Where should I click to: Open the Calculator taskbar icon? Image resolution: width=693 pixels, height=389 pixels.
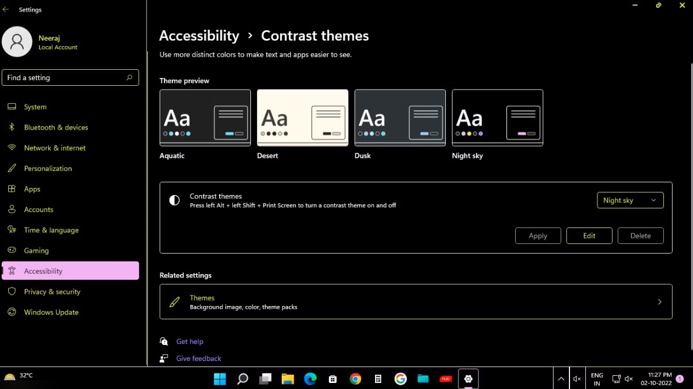coord(378,379)
